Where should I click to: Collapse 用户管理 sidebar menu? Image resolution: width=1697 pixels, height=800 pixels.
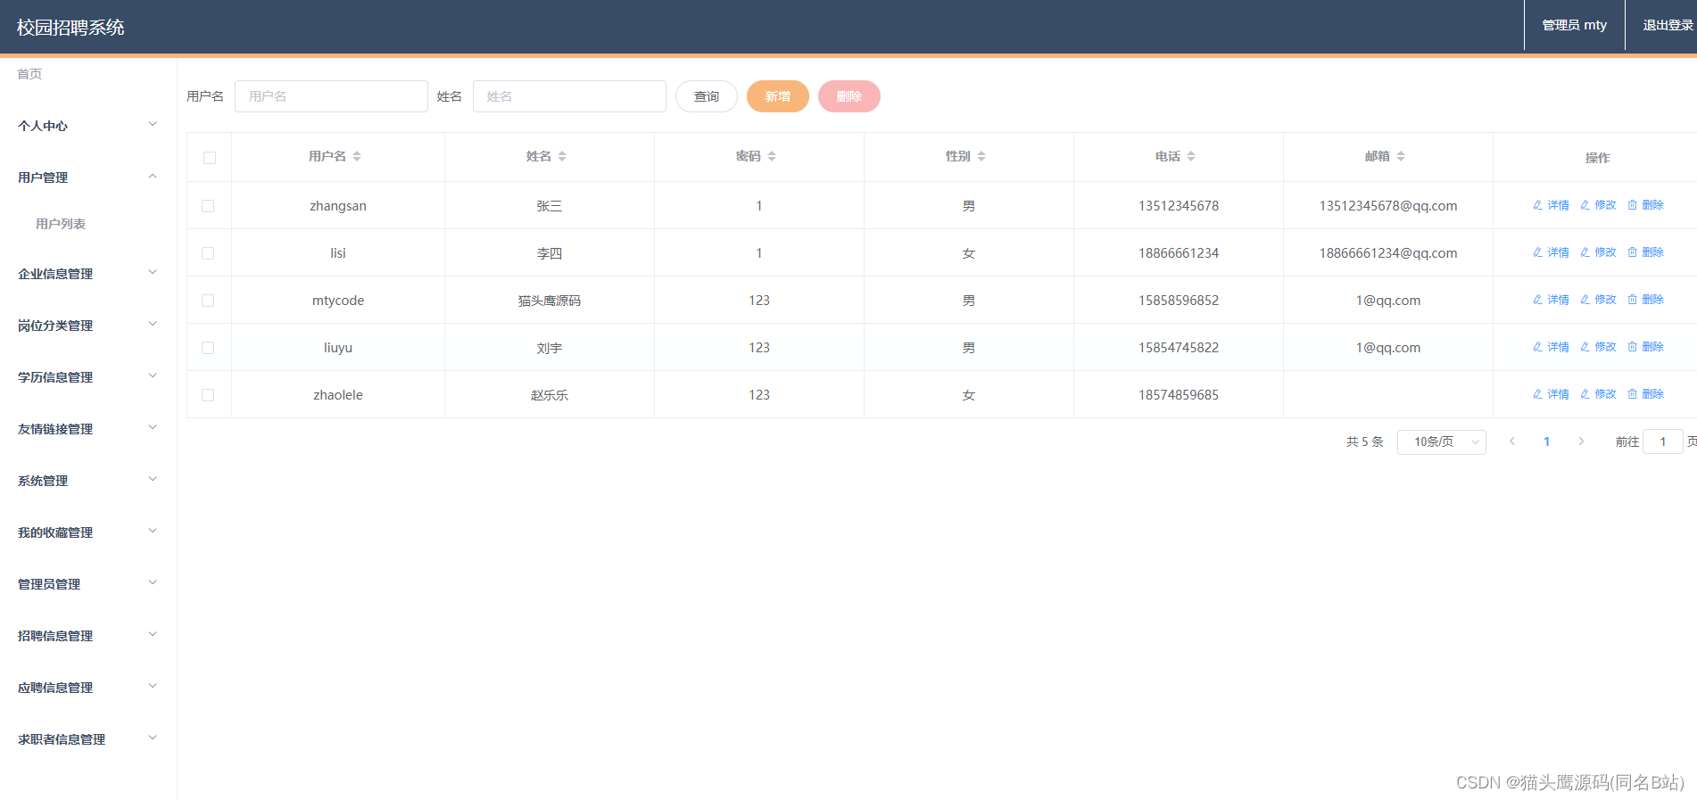pos(87,177)
